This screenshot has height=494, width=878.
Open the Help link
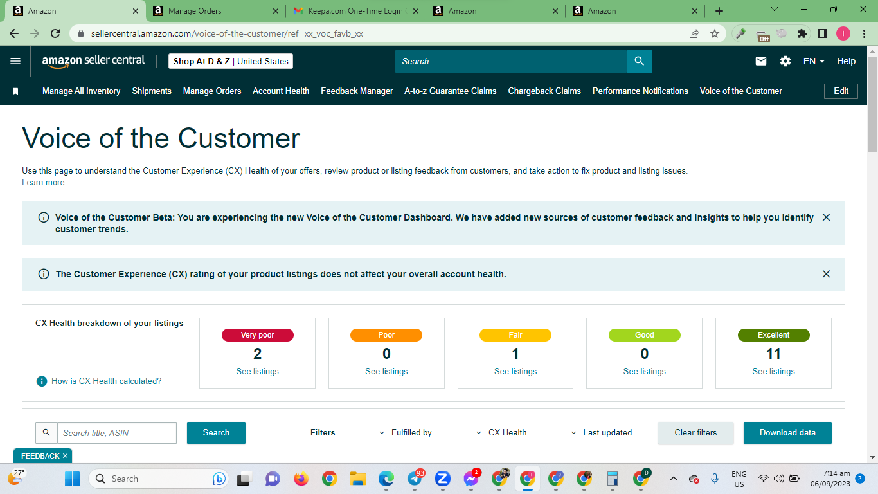pyautogui.click(x=846, y=61)
